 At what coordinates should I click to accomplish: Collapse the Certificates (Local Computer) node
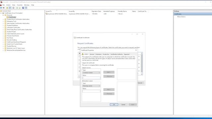pos(1,13)
